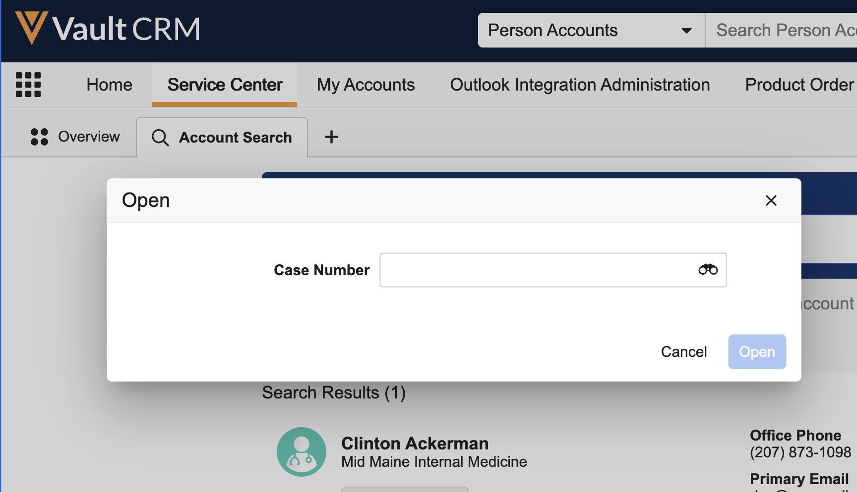Click the Account Search magnifier icon
The image size is (857, 492).
[160, 138]
